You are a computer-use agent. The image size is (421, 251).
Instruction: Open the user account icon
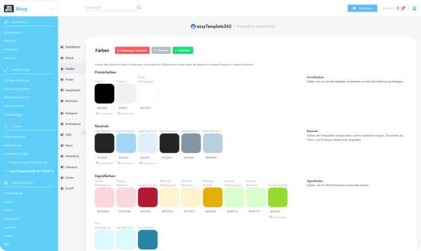pyautogui.click(x=414, y=8)
